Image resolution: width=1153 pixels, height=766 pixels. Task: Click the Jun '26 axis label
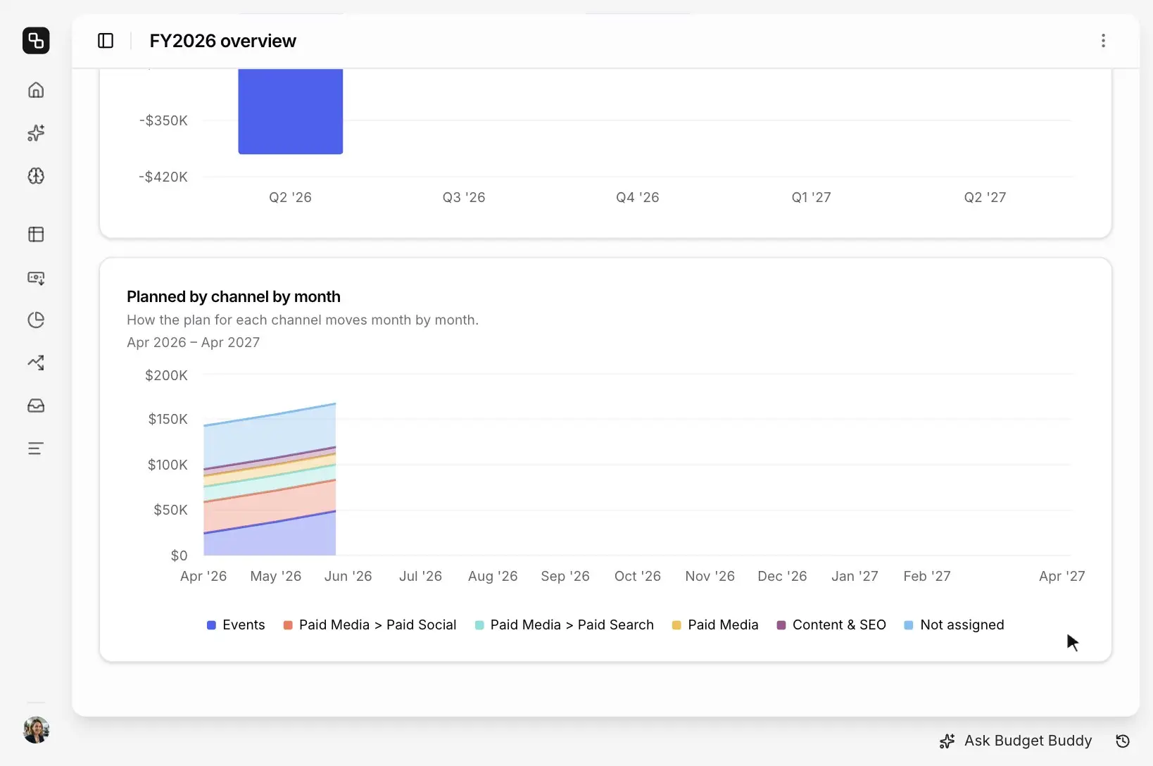tap(348, 576)
